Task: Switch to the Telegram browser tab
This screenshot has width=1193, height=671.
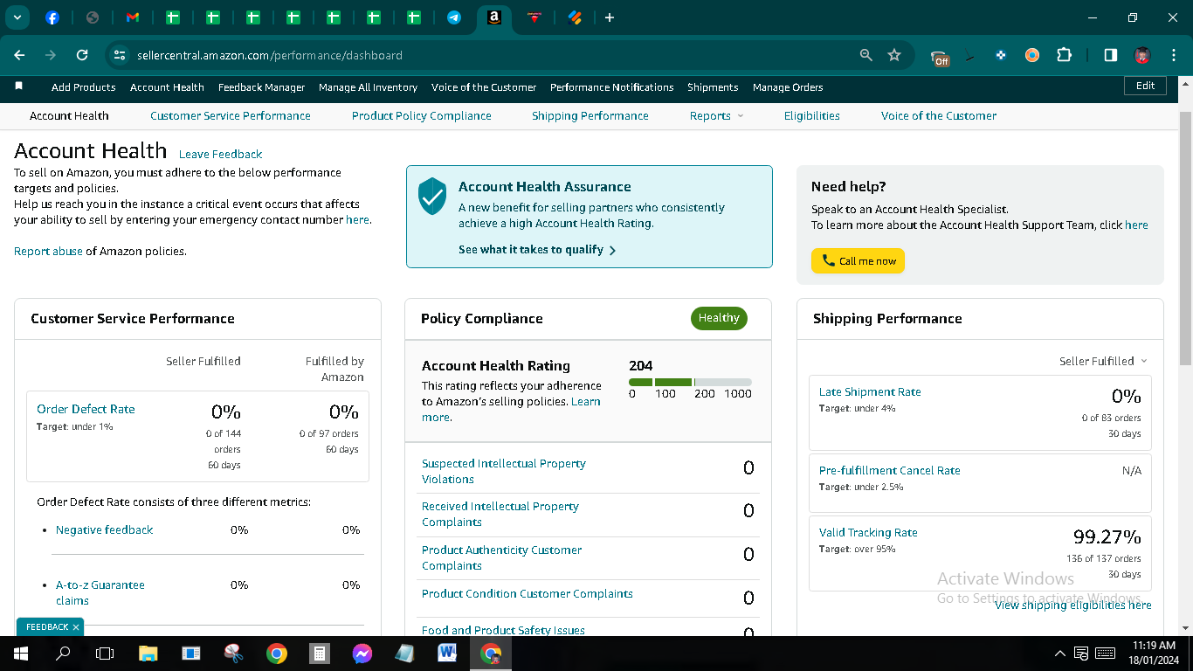Action: click(454, 17)
